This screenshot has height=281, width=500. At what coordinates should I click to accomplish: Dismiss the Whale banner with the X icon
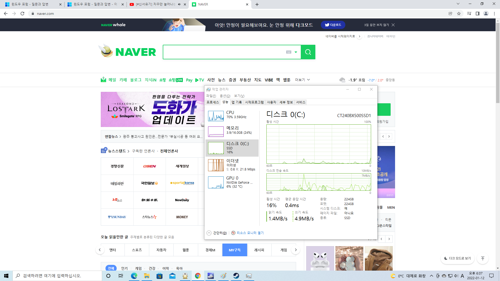click(x=393, y=25)
